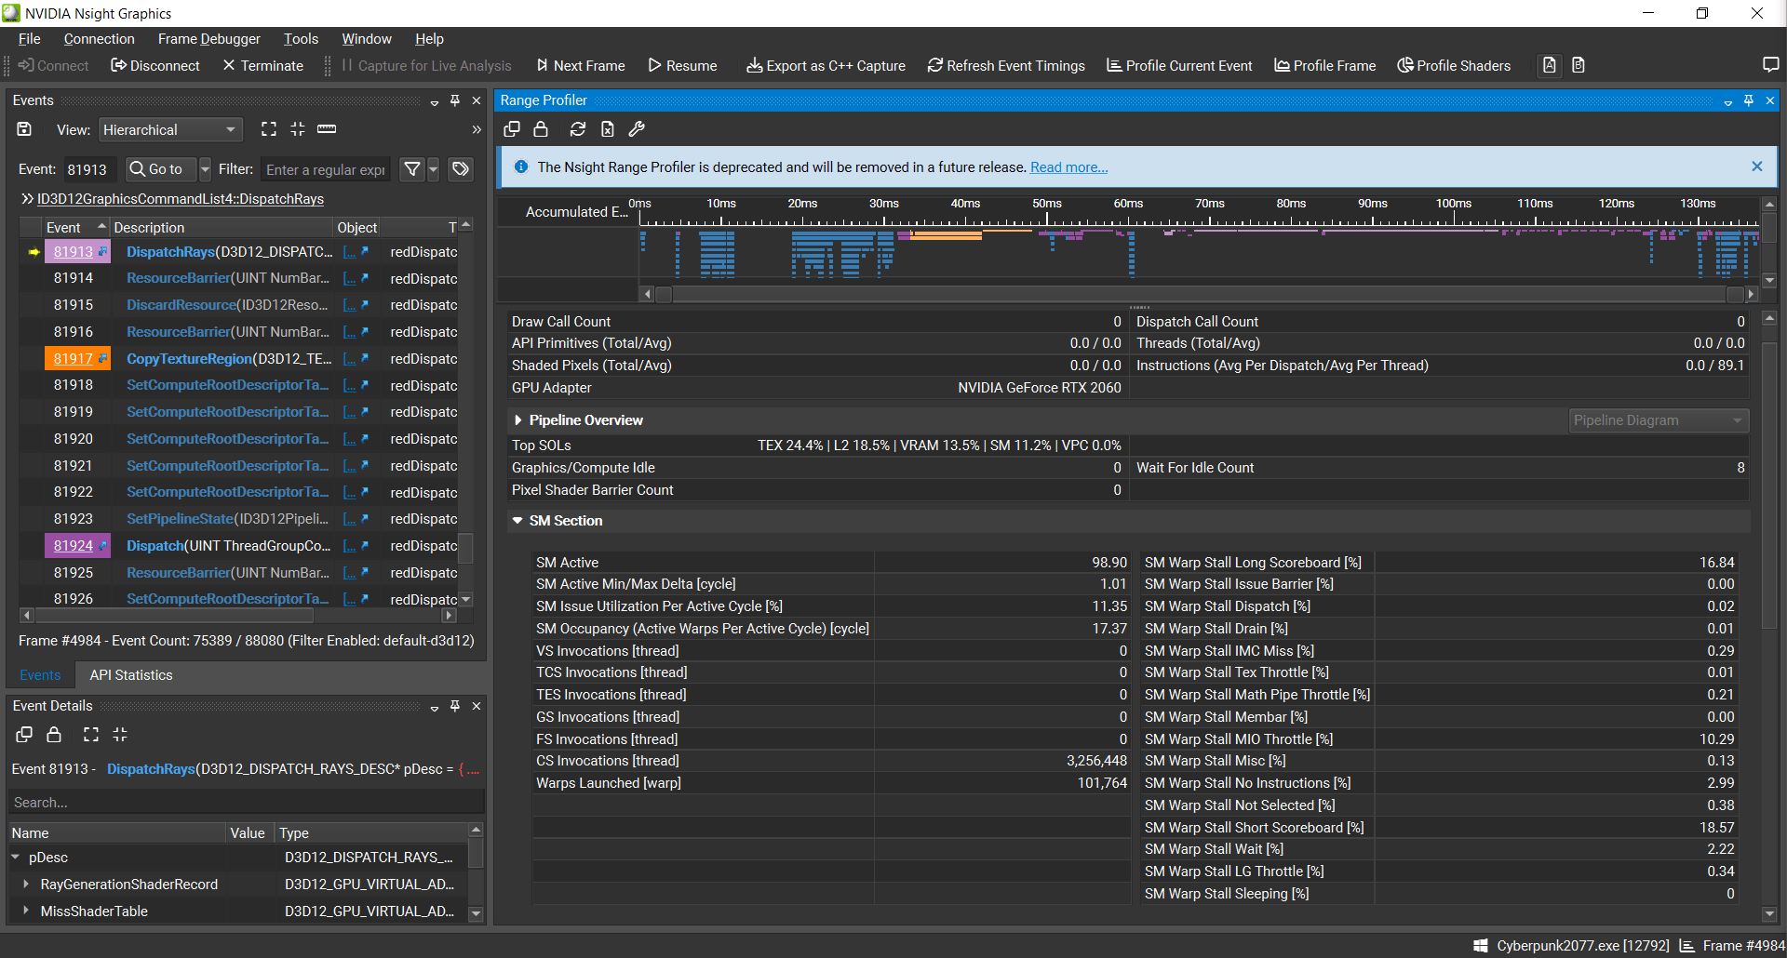Image resolution: width=1787 pixels, height=958 pixels.
Task: Expand RayGenerationShaderRecord node
Action: [x=25, y=885]
